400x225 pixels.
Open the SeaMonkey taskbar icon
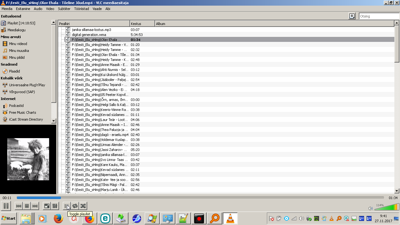coord(136,218)
